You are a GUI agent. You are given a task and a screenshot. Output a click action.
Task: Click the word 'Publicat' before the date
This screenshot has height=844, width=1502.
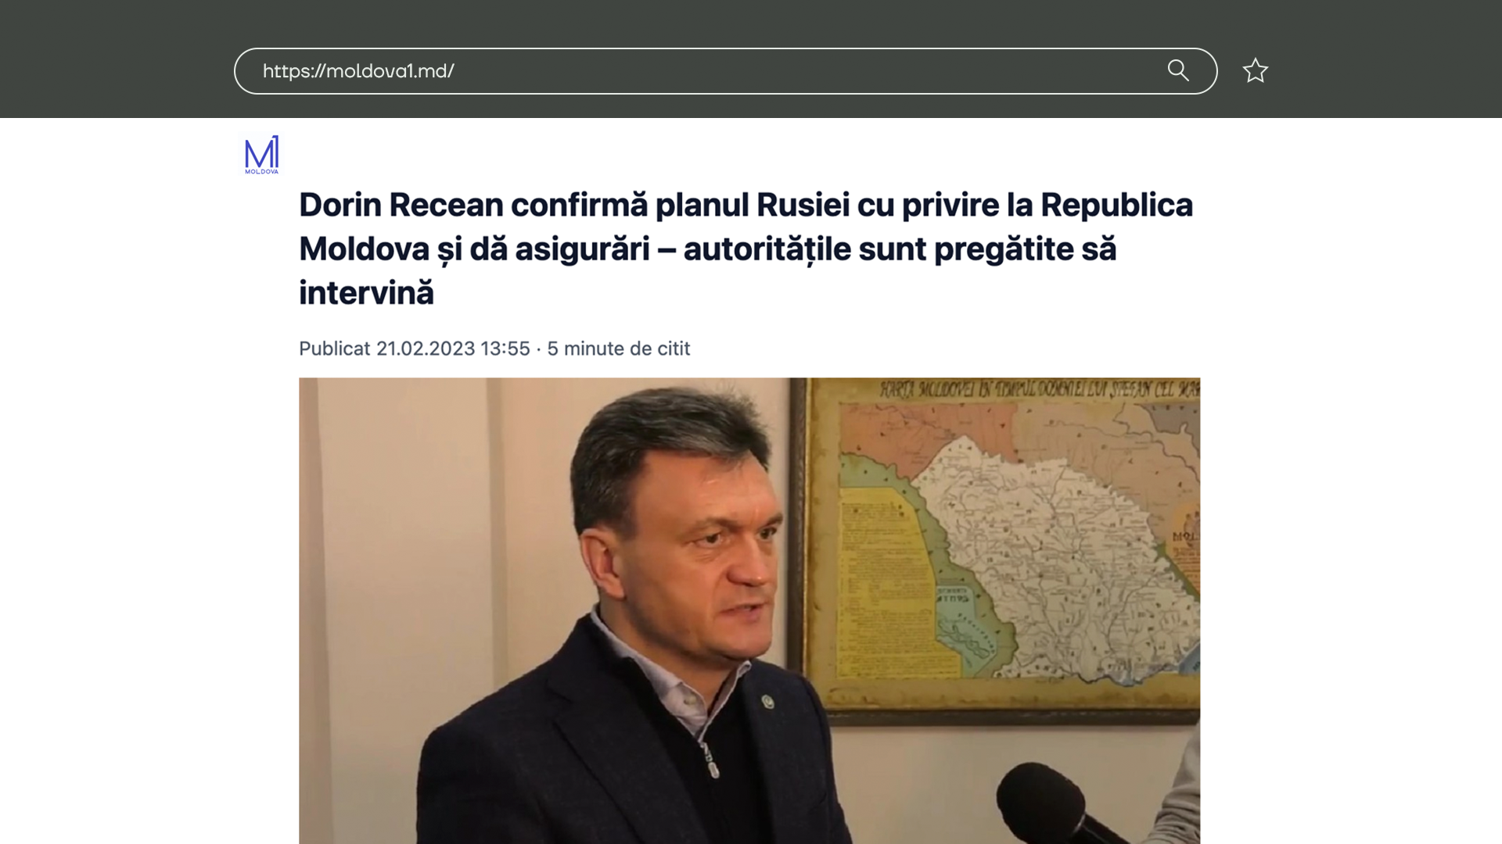334,349
